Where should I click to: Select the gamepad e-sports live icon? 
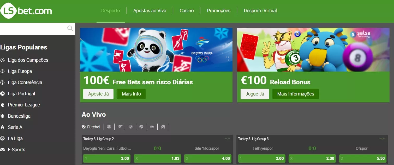pos(152,127)
